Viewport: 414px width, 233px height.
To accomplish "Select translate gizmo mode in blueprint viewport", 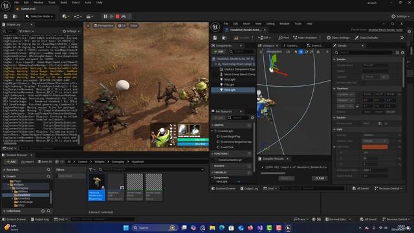I will [301, 52].
